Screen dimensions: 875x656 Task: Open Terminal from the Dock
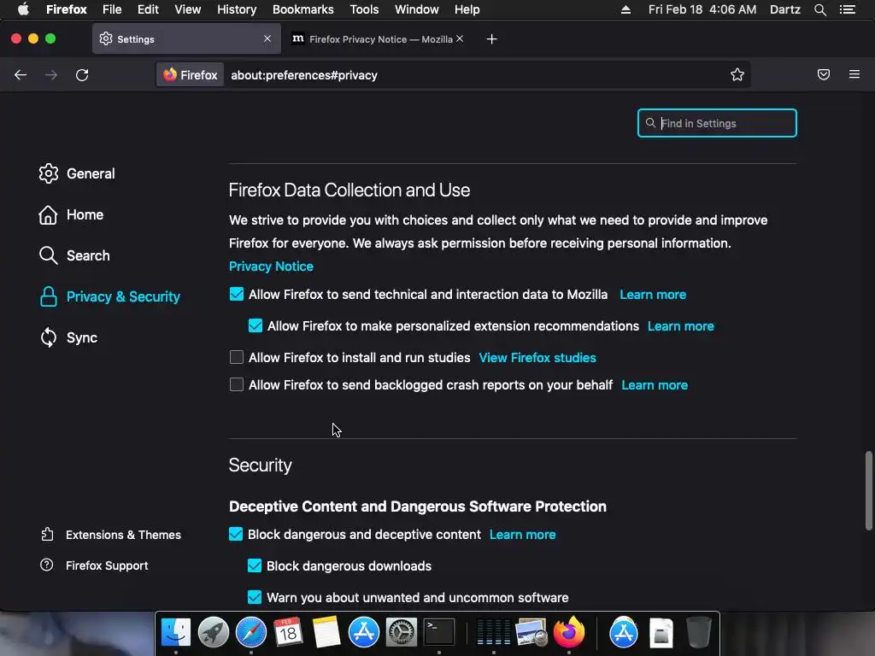coord(439,633)
